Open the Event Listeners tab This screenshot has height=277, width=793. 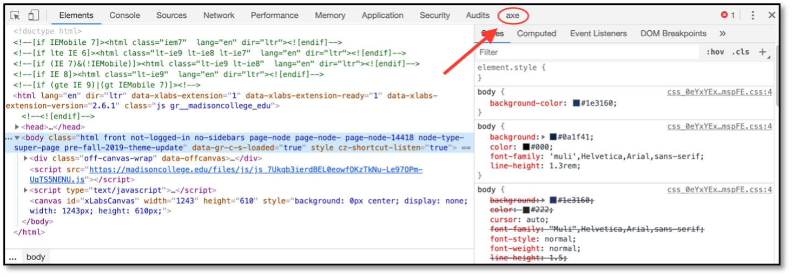click(x=598, y=33)
